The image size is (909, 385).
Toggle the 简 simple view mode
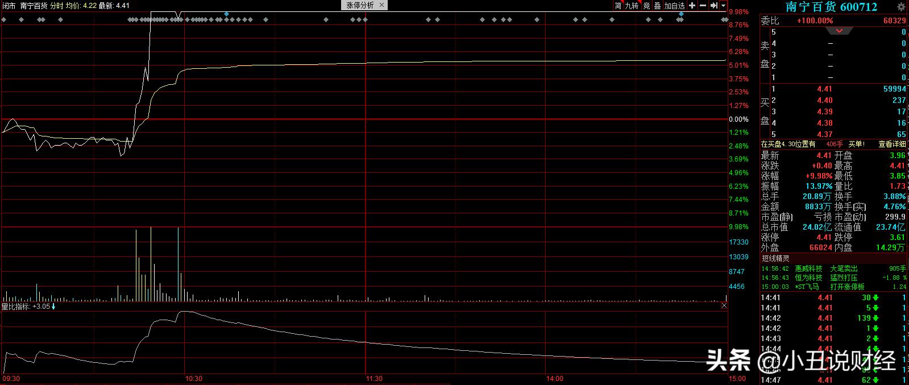pyautogui.click(x=618, y=6)
